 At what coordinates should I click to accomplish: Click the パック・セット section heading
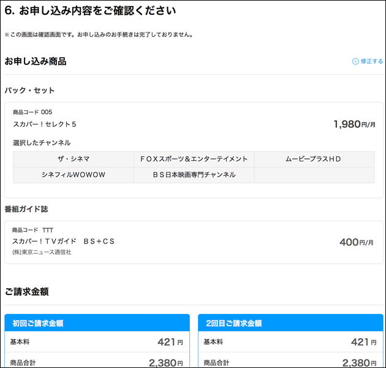click(x=29, y=90)
